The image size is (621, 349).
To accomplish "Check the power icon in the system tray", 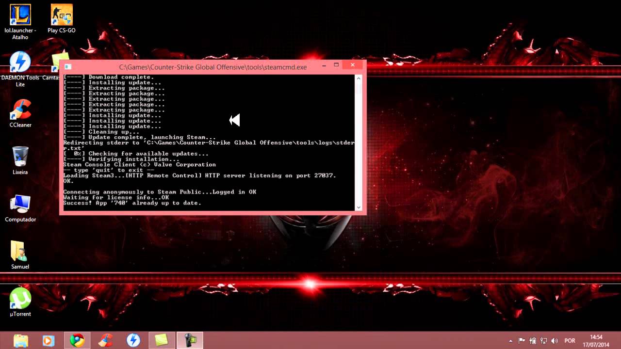I will click(x=533, y=341).
